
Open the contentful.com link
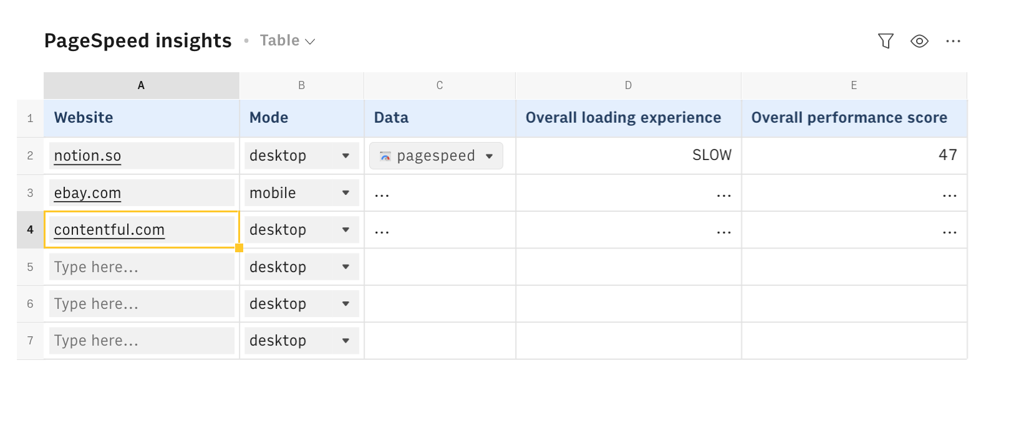point(109,230)
